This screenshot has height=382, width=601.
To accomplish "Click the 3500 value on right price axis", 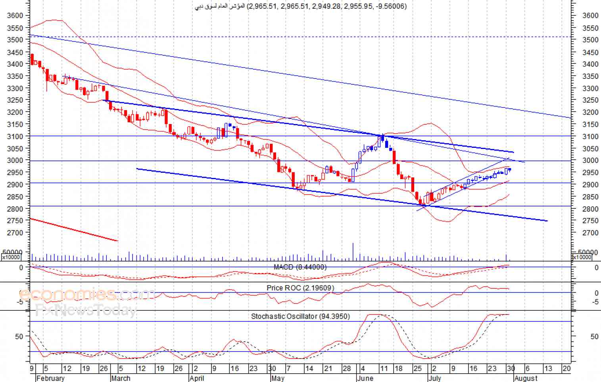I will (x=590, y=40).
